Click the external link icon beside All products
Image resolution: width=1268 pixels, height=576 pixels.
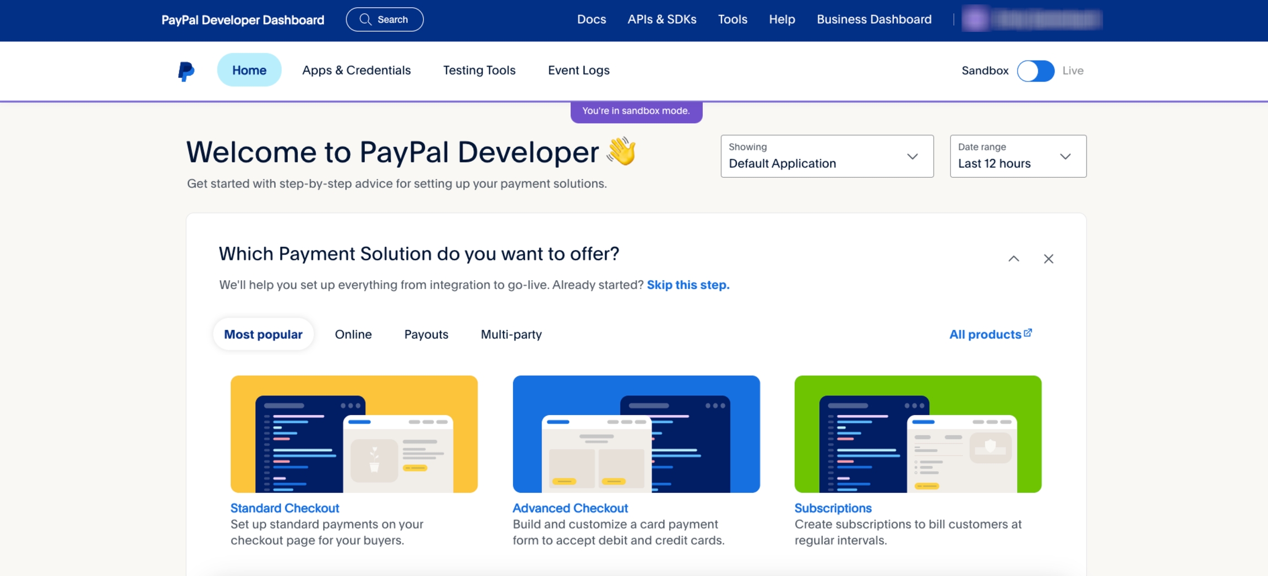(x=1027, y=333)
